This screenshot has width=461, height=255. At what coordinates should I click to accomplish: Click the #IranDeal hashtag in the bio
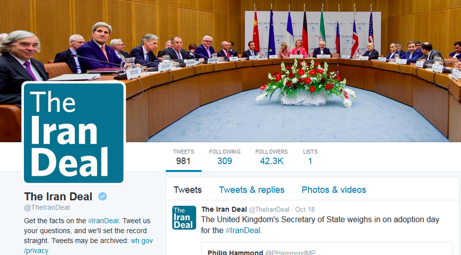pyautogui.click(x=103, y=221)
